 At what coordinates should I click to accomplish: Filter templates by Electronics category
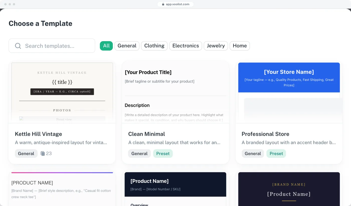186,46
